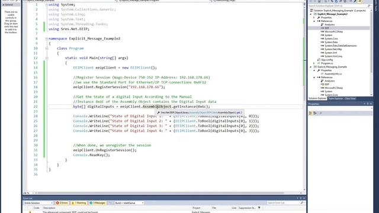The width and height of the screenshot is (379, 213).
Task: Switch to the Team Explorer tab
Action: pyautogui.click(x=335, y=99)
